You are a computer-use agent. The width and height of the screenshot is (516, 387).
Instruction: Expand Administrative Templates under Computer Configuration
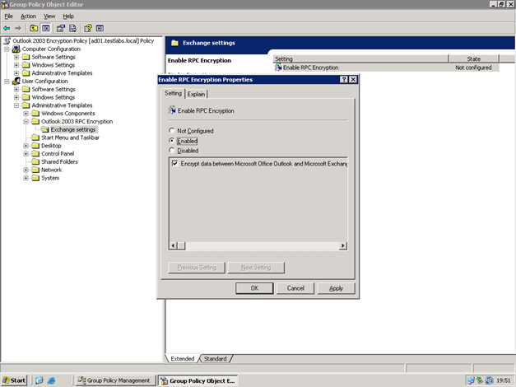16,73
